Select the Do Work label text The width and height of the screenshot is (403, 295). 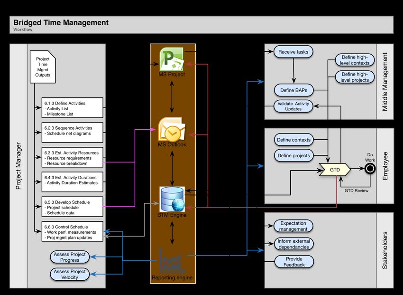[x=370, y=157]
